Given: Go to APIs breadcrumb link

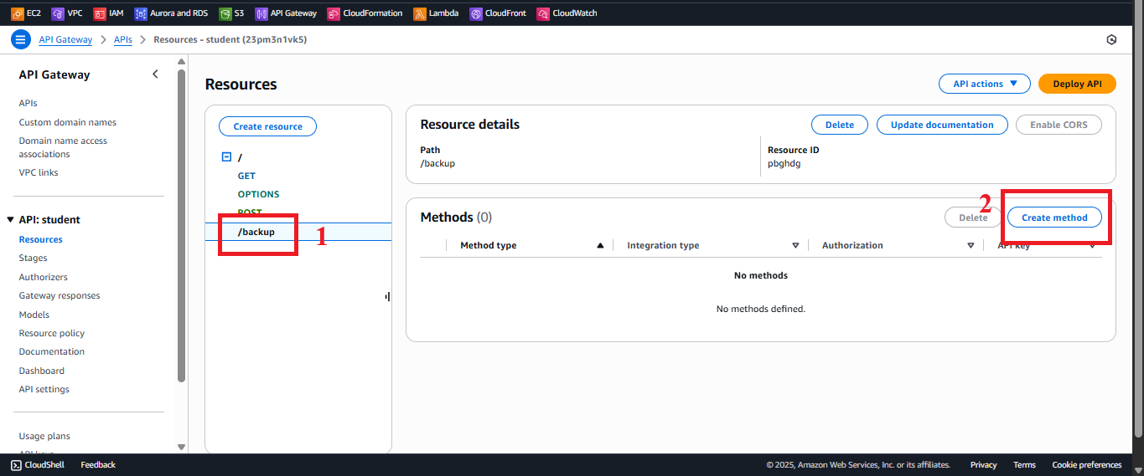Looking at the screenshot, I should 123,39.
